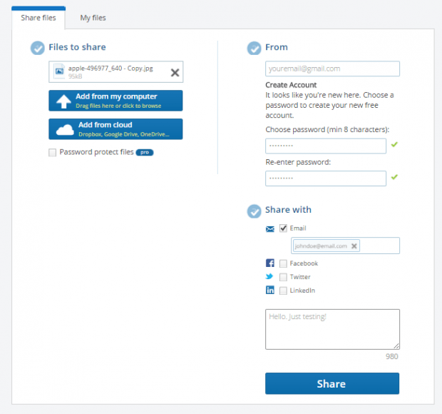Click the 980 character counter
Image resolution: width=442 pixels, height=414 pixels.
point(392,356)
